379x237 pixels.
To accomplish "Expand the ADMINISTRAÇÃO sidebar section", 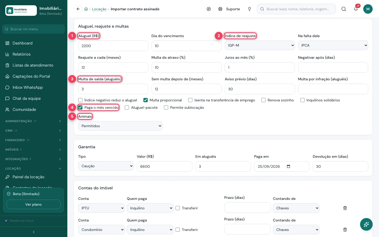I will (34, 121).
